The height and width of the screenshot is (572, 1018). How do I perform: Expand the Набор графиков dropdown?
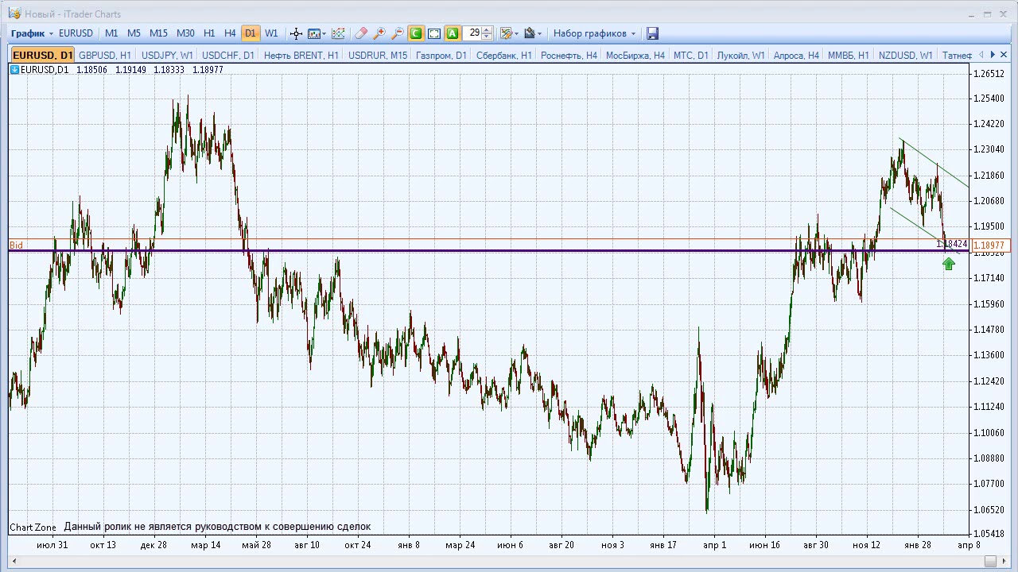[x=594, y=33]
